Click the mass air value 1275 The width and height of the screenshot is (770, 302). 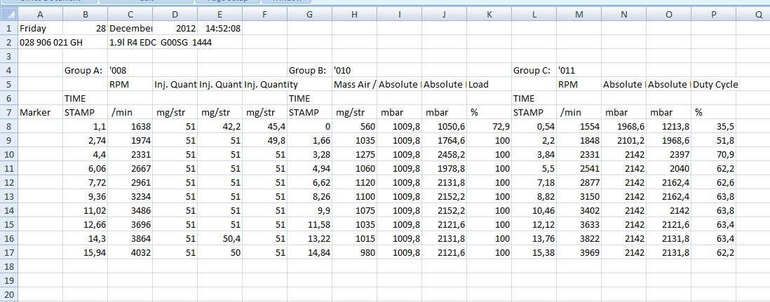tap(354, 154)
